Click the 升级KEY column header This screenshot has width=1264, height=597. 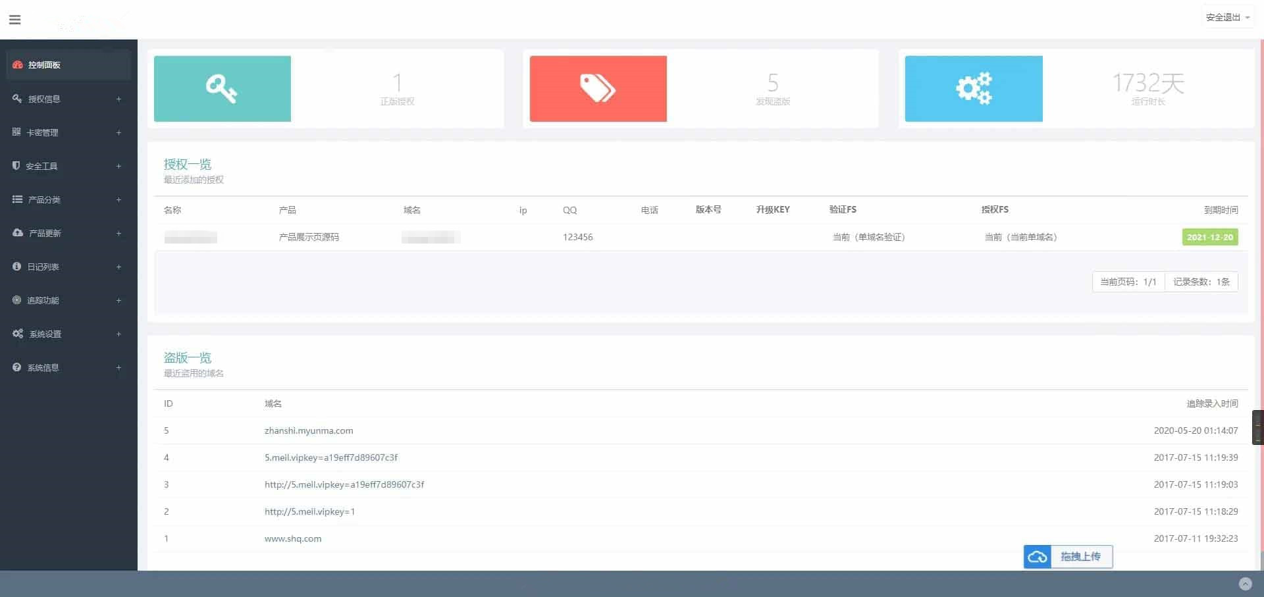click(773, 209)
